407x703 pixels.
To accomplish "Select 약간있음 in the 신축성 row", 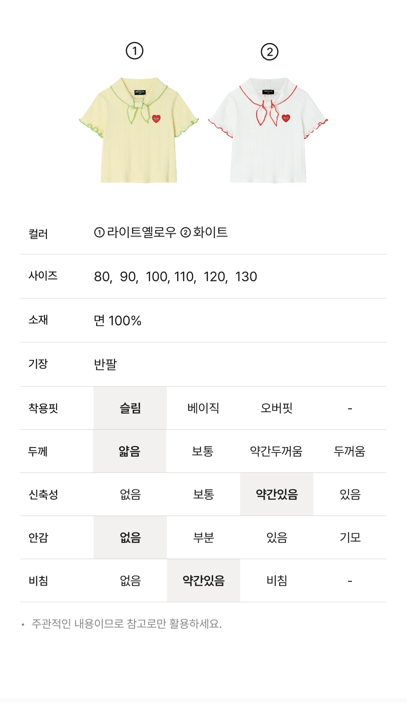I will pos(277,495).
